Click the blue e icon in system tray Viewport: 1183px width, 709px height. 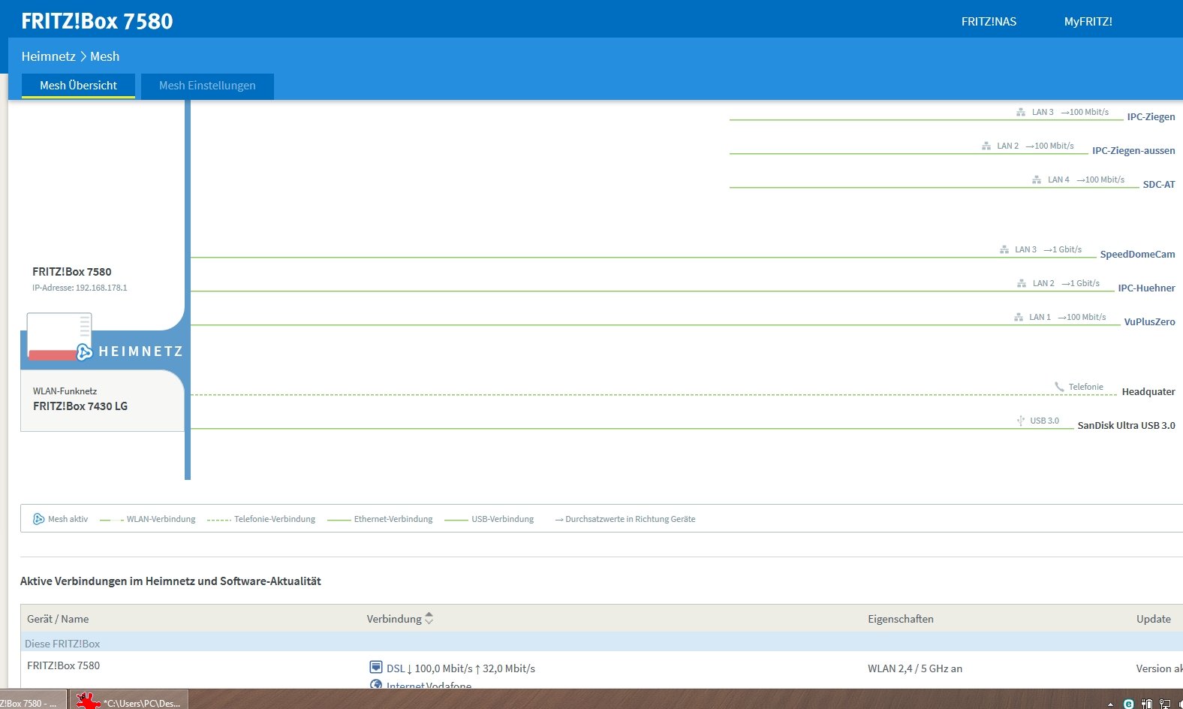click(x=1128, y=704)
